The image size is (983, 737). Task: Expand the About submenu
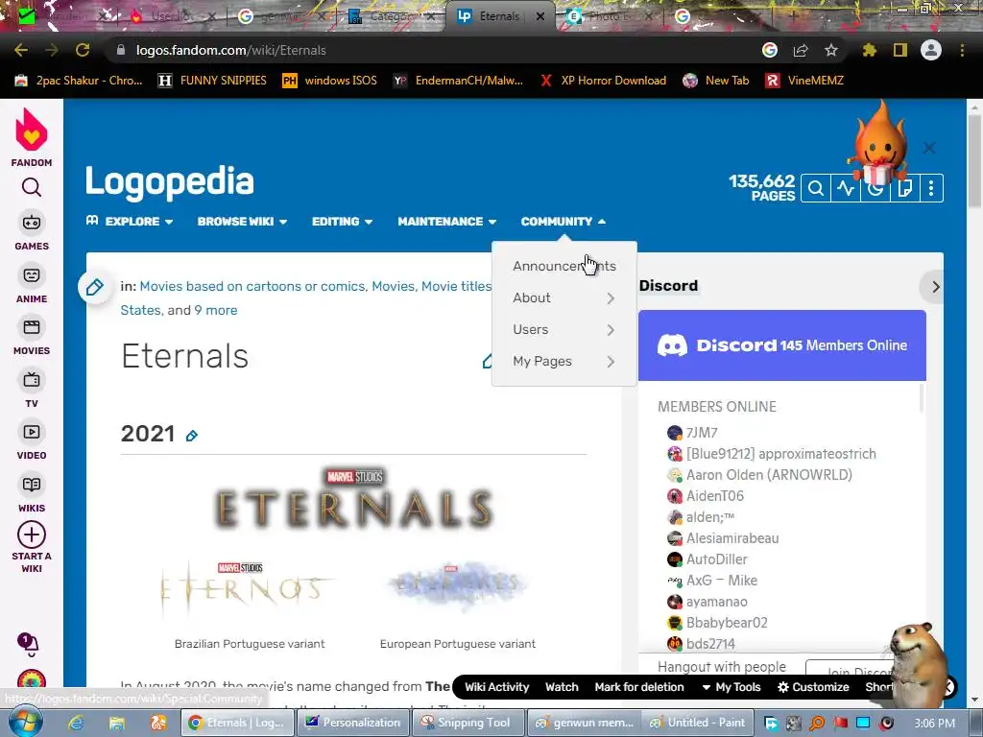[564, 298]
